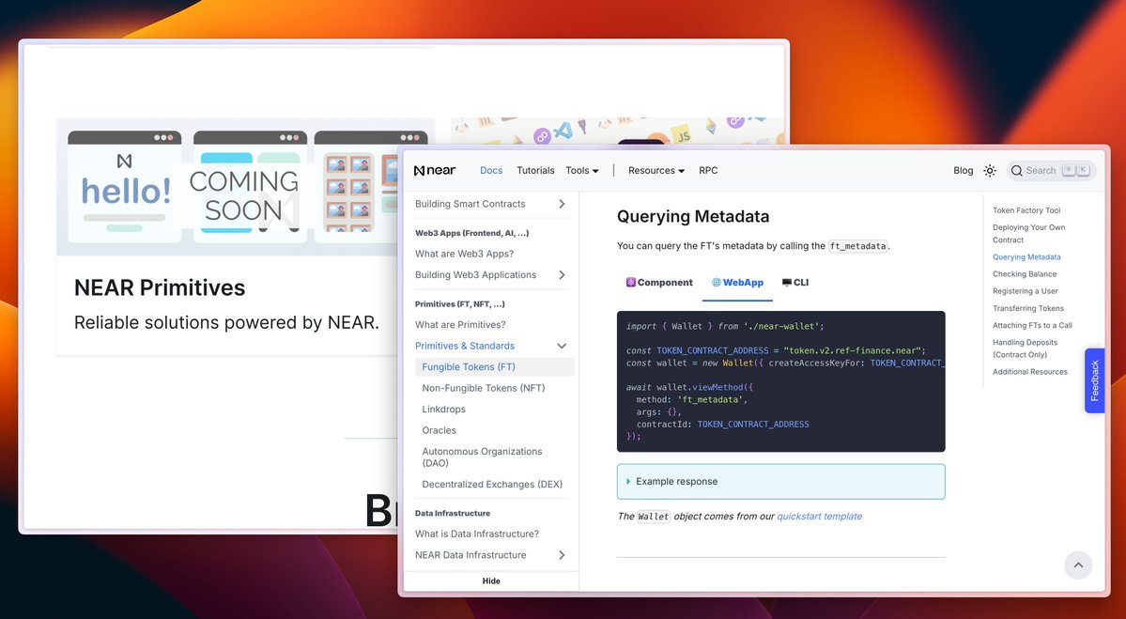Image resolution: width=1126 pixels, height=619 pixels.
Task: Toggle dark and light mode sun icon
Action: 990,171
